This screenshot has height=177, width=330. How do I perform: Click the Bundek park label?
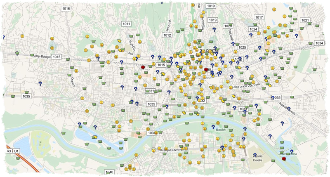coord(221,130)
